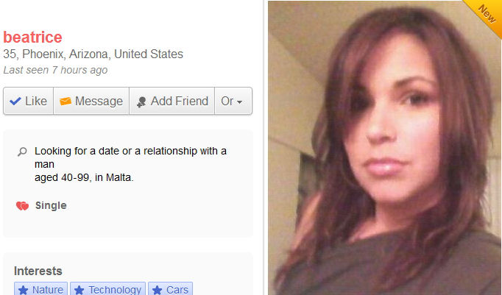Click the orange envelope Message icon
Image resolution: width=502 pixels, height=295 pixels.
pyautogui.click(x=66, y=101)
